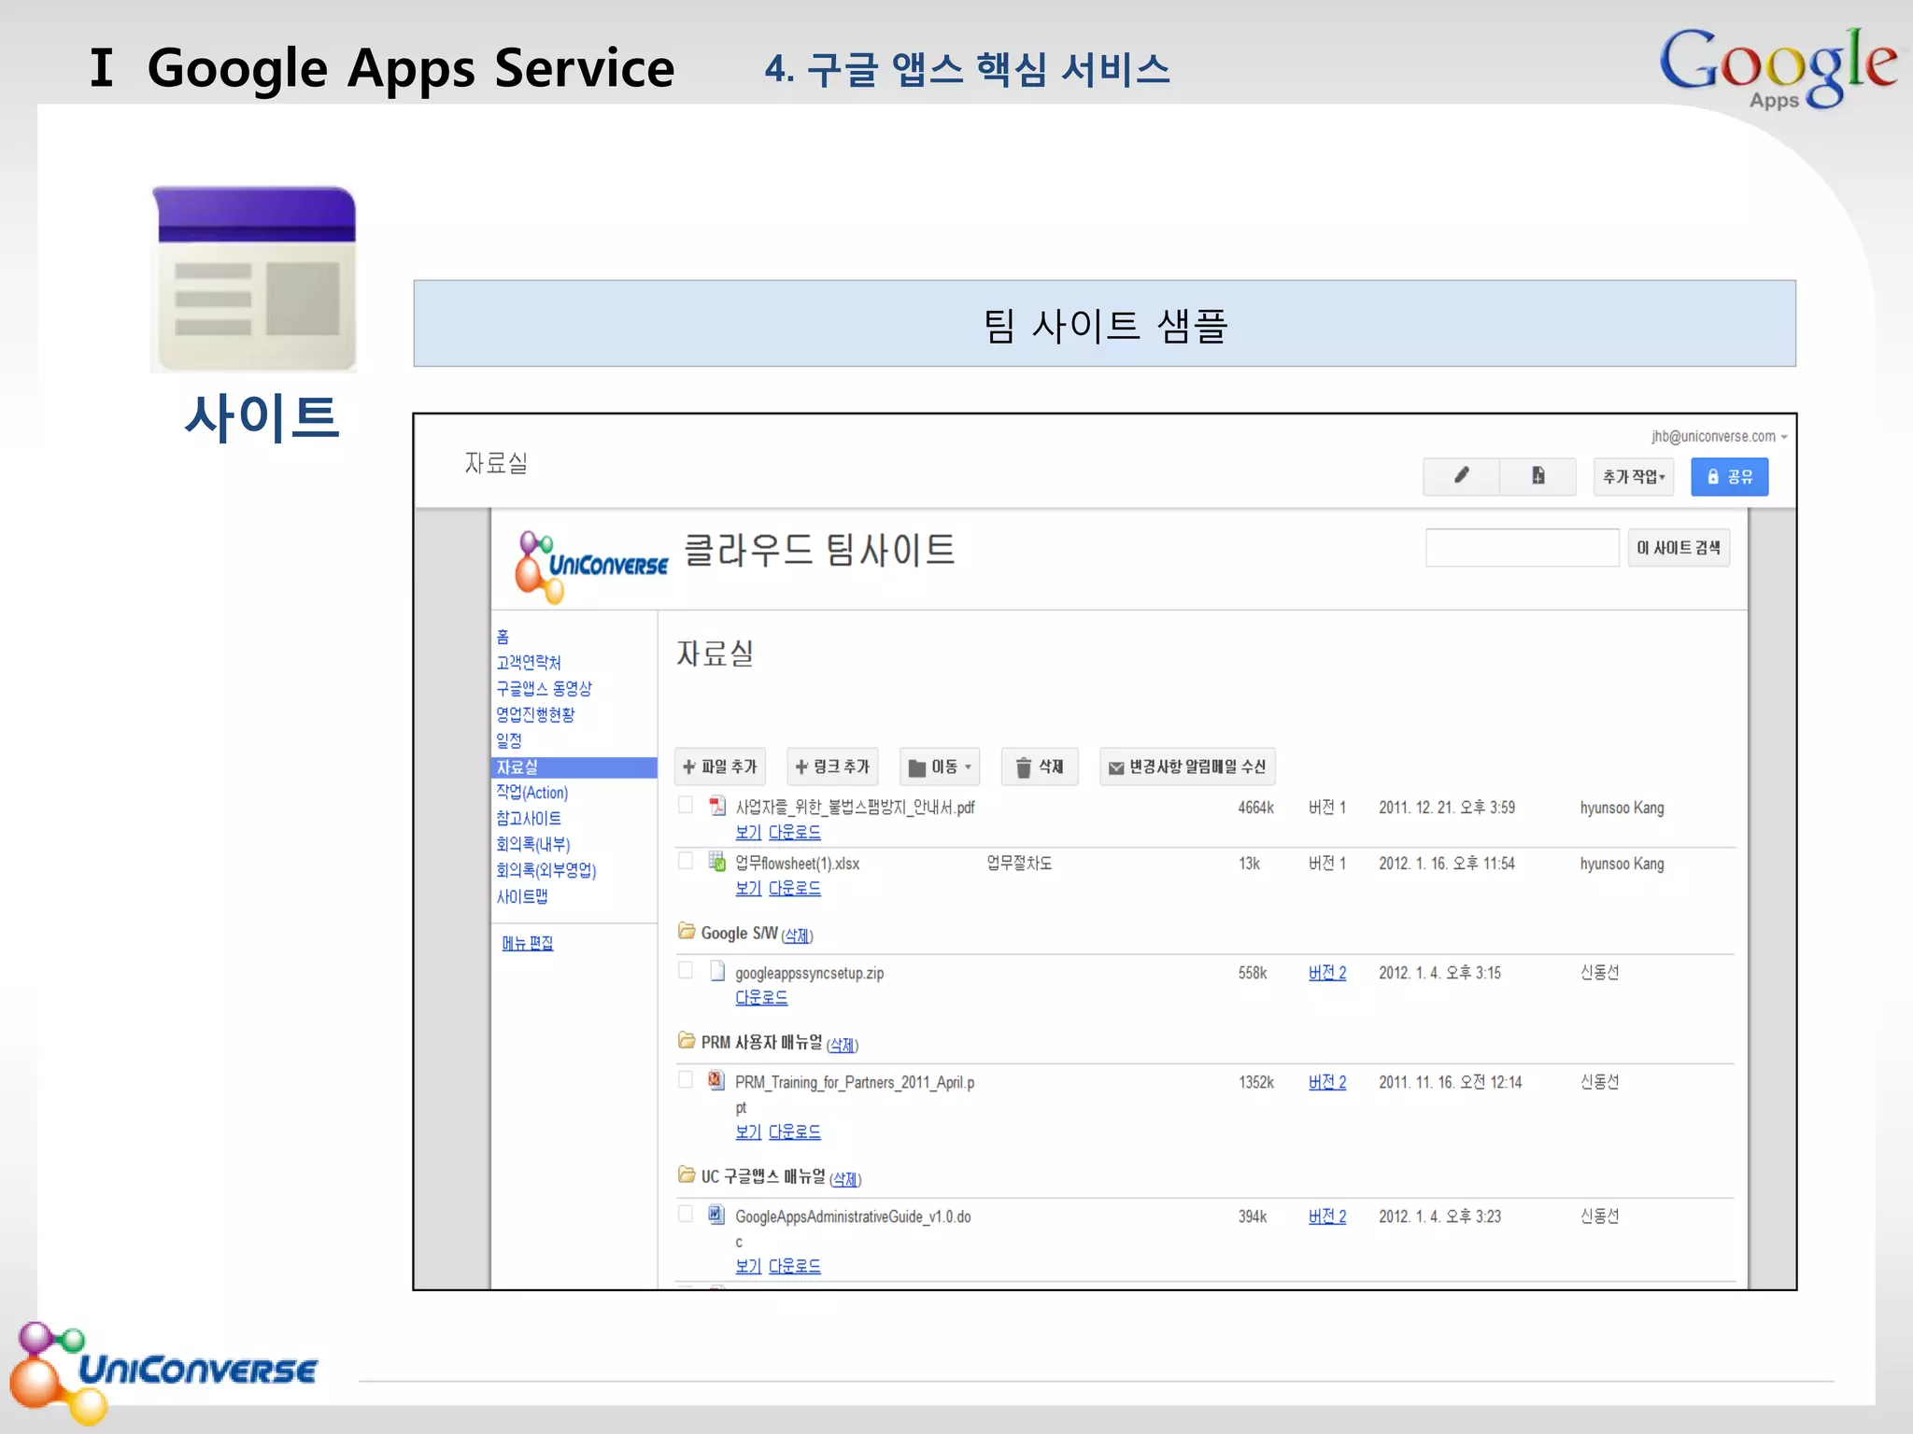Click the pencil edit page icon
This screenshot has width=1913, height=1434.
coord(1461,476)
